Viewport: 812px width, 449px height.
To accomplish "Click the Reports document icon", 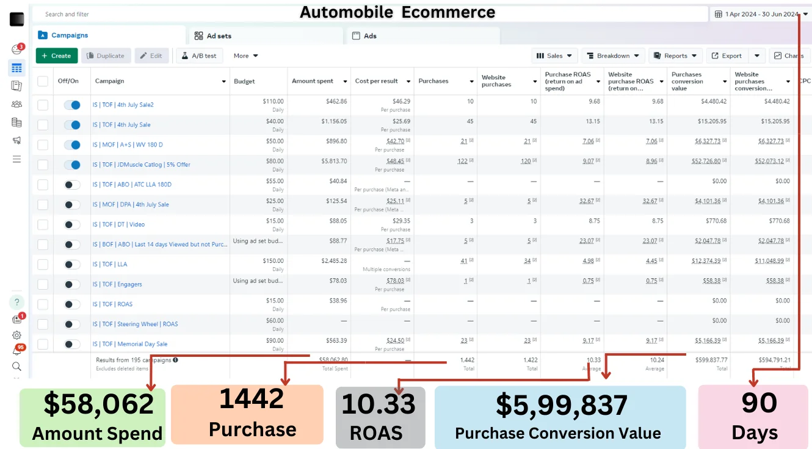I will click(657, 56).
